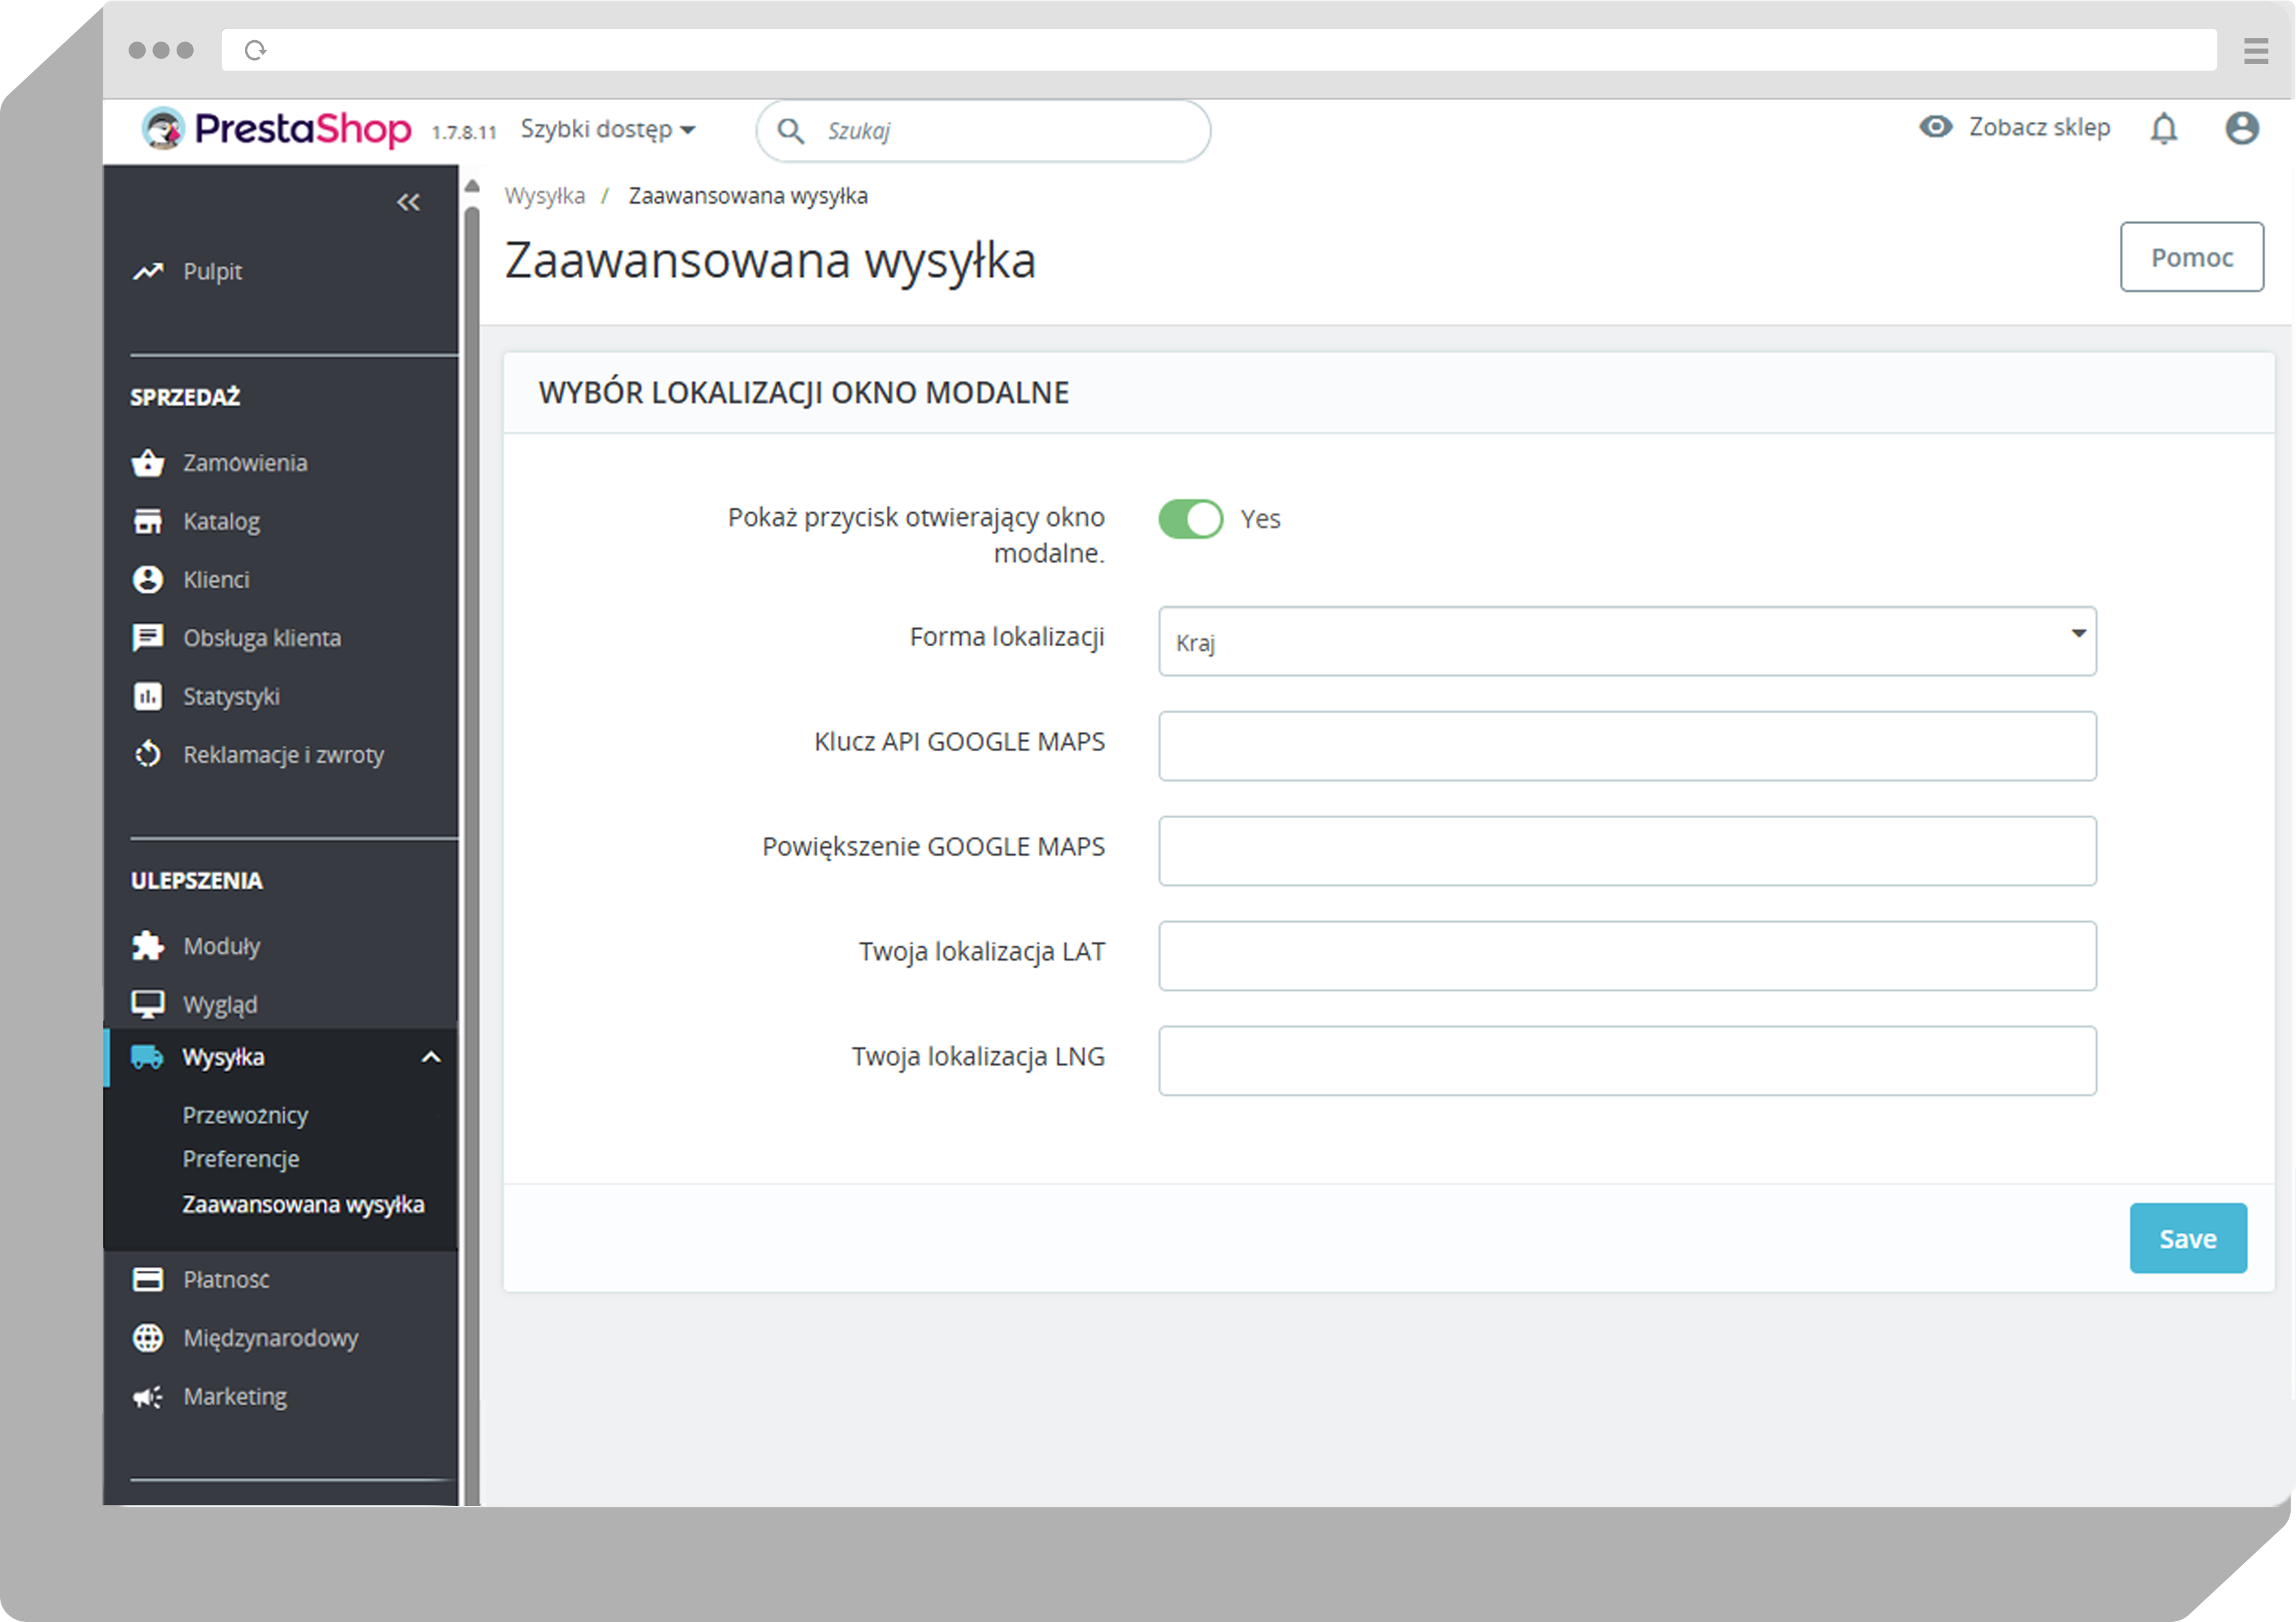Expand the Szybki dostęp menu

[607, 130]
